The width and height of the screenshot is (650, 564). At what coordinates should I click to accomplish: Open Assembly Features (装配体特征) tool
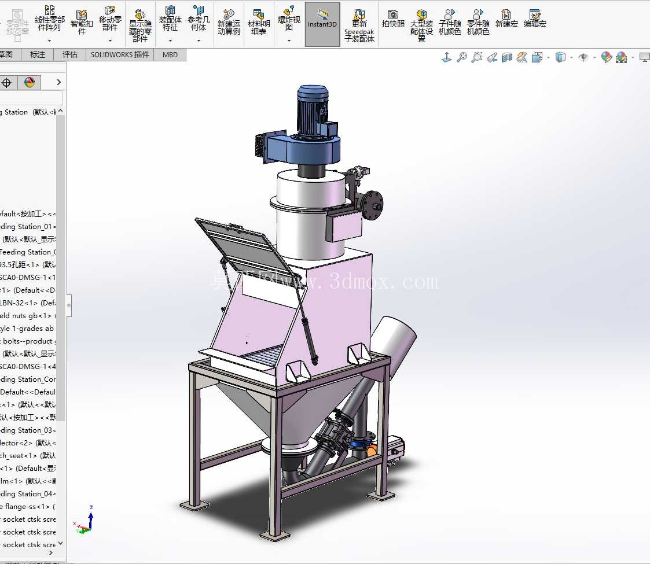(170, 19)
